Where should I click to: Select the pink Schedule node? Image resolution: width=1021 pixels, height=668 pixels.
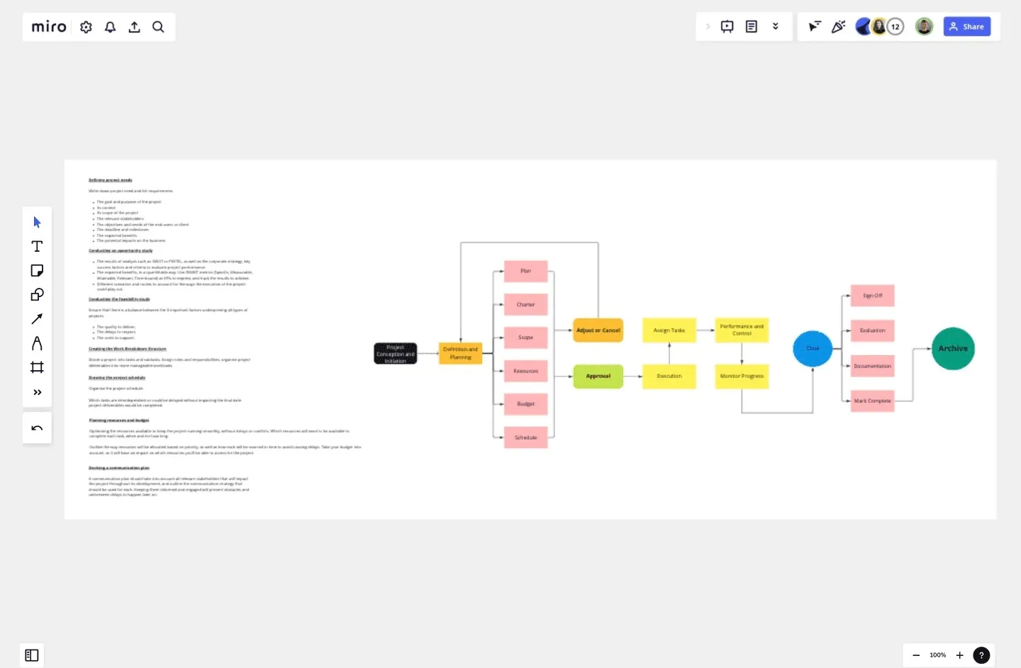(x=525, y=438)
